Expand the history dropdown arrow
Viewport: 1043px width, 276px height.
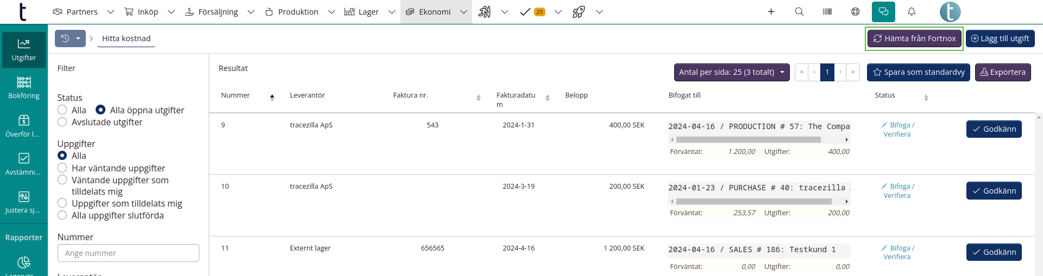coord(78,38)
